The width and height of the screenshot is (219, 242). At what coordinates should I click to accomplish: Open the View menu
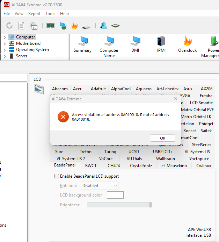(x=19, y=14)
